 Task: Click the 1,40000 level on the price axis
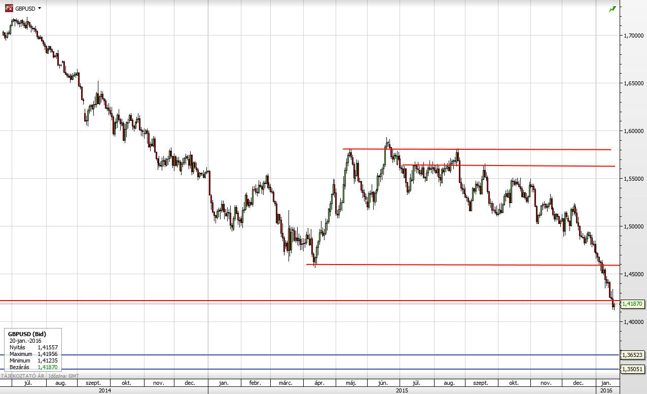(634, 322)
